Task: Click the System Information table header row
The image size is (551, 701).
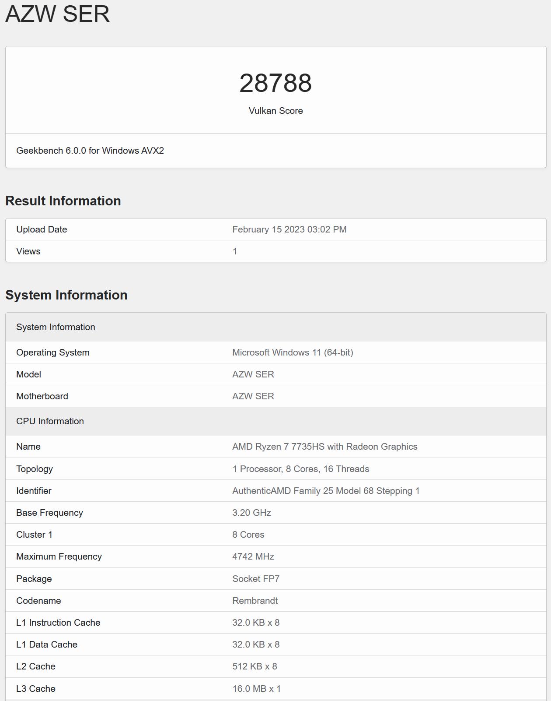Action: [x=276, y=327]
